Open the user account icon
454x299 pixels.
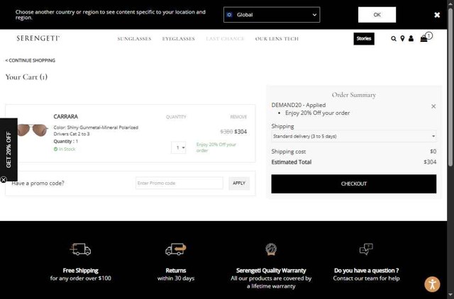[411, 38]
